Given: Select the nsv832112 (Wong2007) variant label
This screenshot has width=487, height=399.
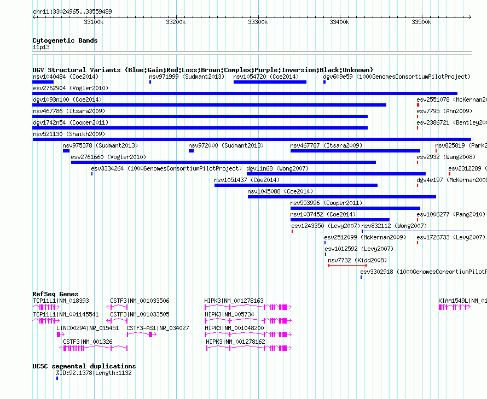Looking at the screenshot, I should [x=394, y=226].
